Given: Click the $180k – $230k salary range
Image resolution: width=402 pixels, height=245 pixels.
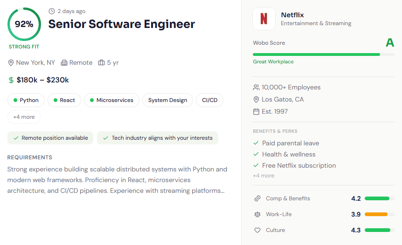Looking at the screenshot, I should (x=42, y=80).
